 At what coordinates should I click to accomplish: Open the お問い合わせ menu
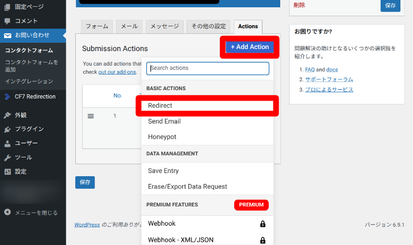[33, 35]
